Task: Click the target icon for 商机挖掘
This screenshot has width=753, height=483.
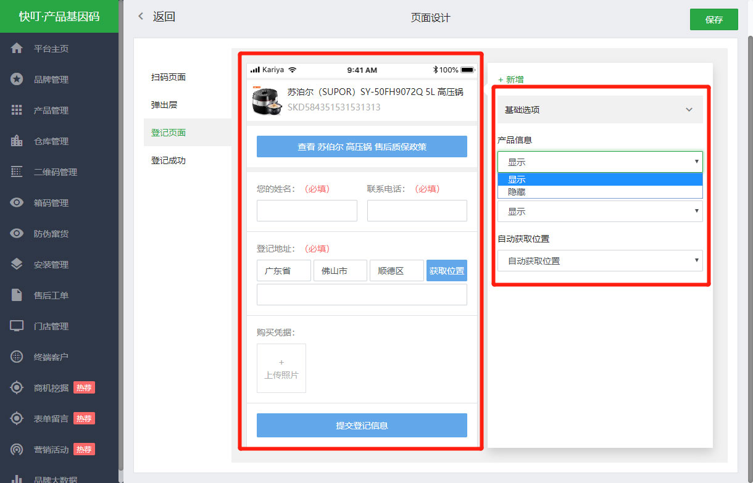Action: point(17,387)
